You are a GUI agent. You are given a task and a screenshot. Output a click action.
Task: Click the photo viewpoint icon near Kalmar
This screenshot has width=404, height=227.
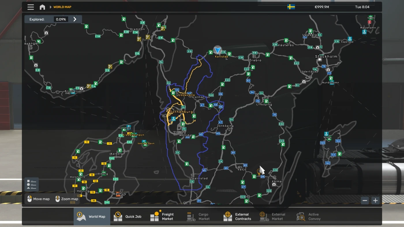point(274,184)
